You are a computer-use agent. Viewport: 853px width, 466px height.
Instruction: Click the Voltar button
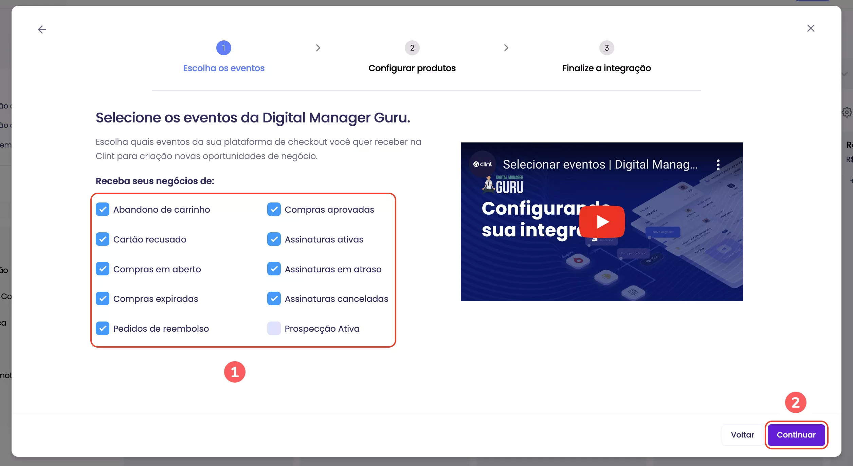[x=742, y=435]
